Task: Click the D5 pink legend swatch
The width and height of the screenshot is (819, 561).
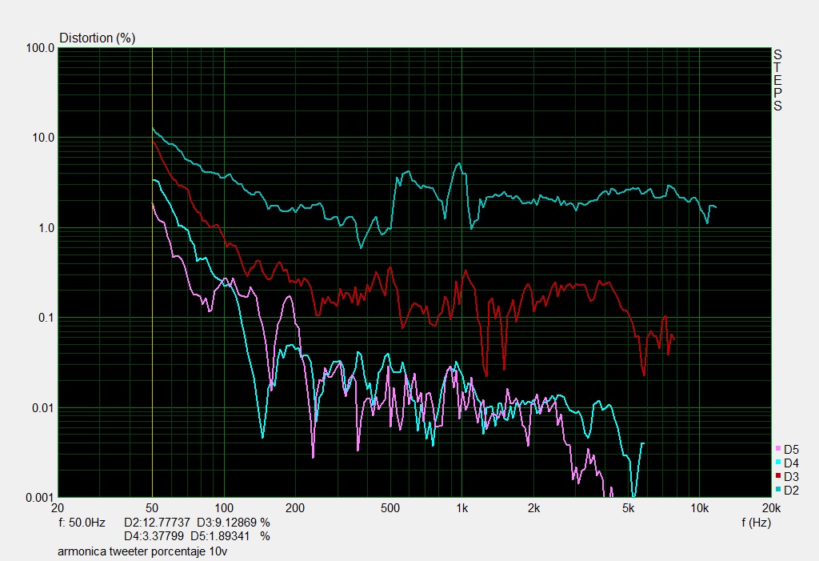Action: (x=777, y=449)
